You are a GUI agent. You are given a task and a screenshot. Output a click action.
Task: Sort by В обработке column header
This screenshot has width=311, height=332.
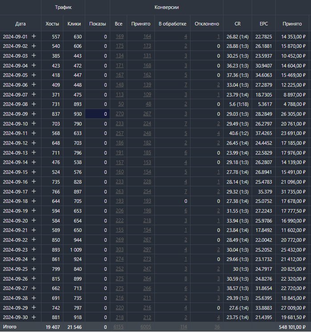173,24
